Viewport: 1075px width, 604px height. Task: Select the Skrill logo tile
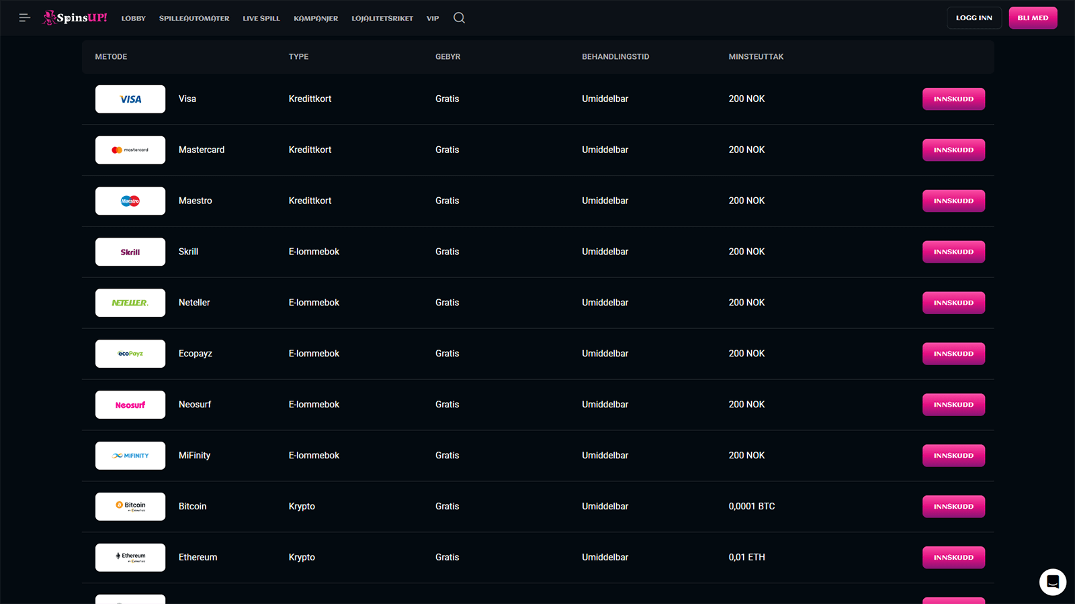pyautogui.click(x=130, y=252)
